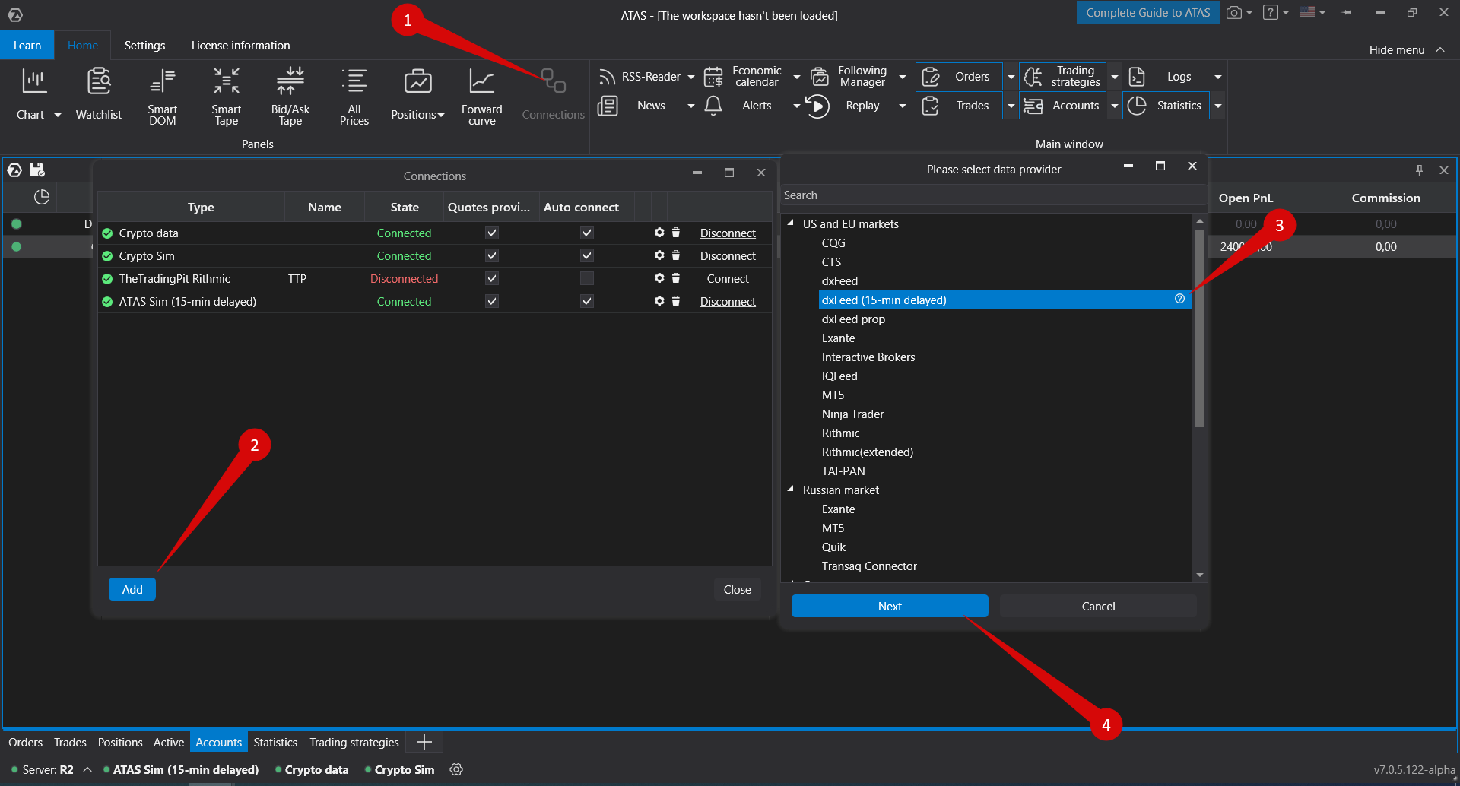Toggle the Trading strategies panel button
The height and width of the screenshot is (786, 1460).
click(x=1062, y=77)
